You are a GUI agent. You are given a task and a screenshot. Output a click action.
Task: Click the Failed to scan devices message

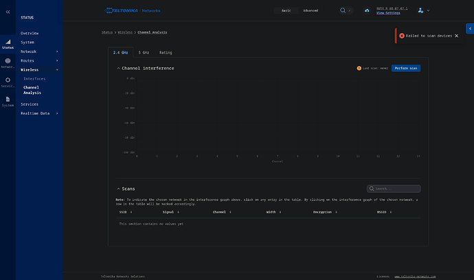coord(429,36)
